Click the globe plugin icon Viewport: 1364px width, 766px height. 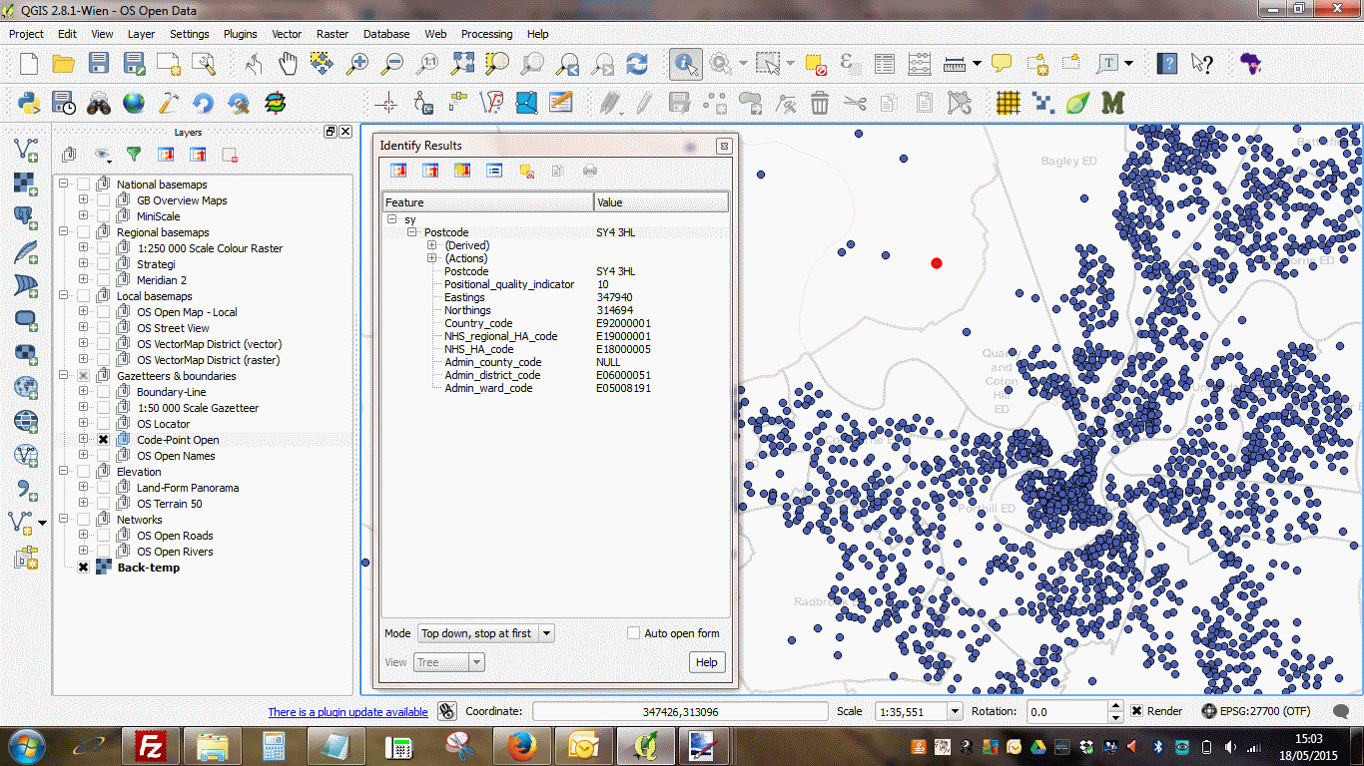pyautogui.click(x=134, y=102)
